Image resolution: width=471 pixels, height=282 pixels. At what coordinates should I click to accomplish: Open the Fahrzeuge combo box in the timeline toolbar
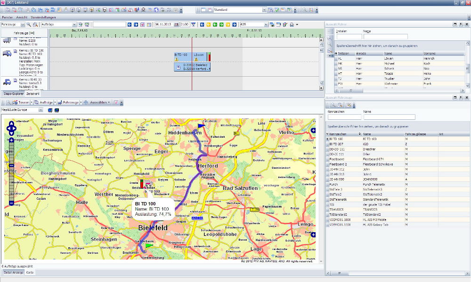[x=23, y=24]
